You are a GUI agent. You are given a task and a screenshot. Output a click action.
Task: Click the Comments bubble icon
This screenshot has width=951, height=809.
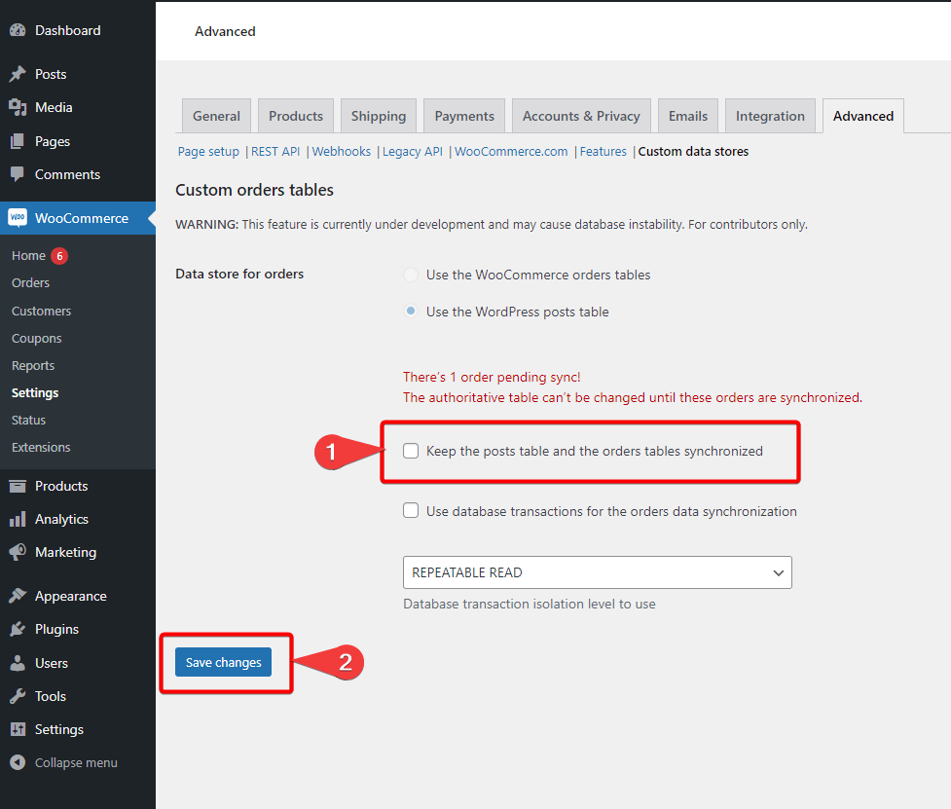tap(18, 174)
